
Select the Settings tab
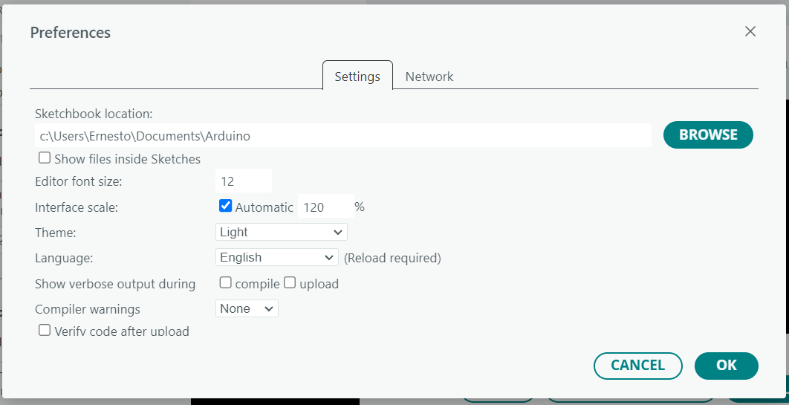tap(357, 77)
